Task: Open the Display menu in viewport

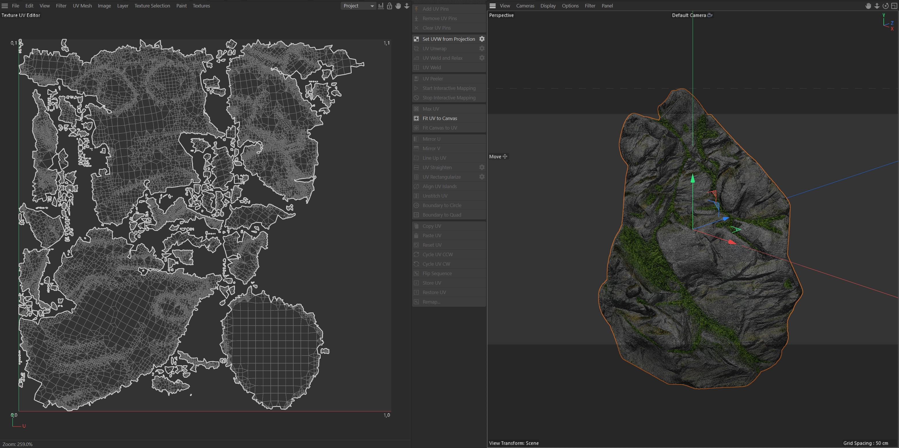Action: (x=548, y=6)
